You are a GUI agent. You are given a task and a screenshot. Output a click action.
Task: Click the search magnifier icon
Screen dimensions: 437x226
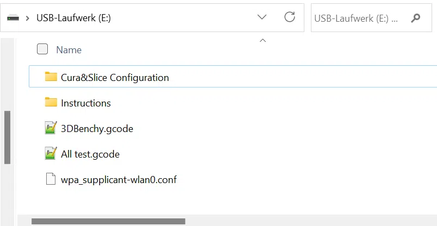pos(415,18)
